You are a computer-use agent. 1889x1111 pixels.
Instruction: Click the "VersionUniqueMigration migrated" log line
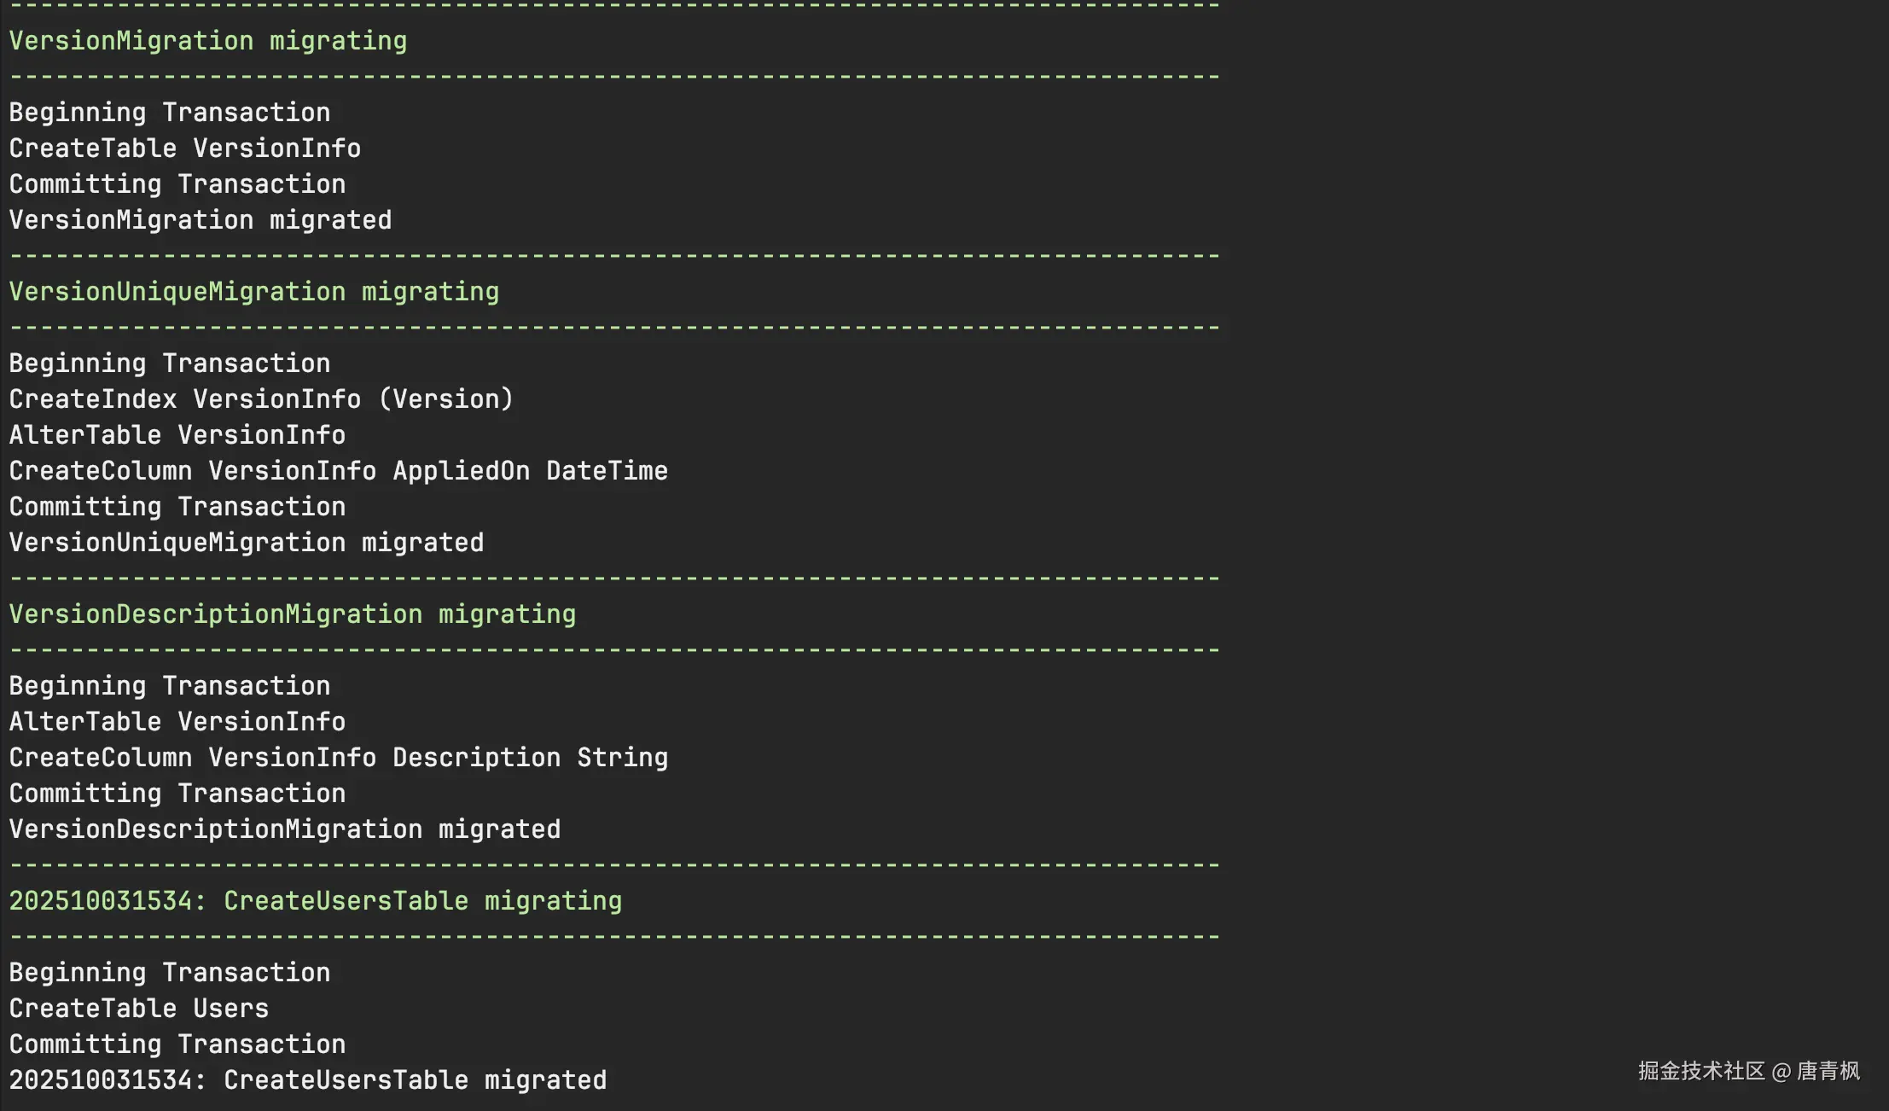246,543
